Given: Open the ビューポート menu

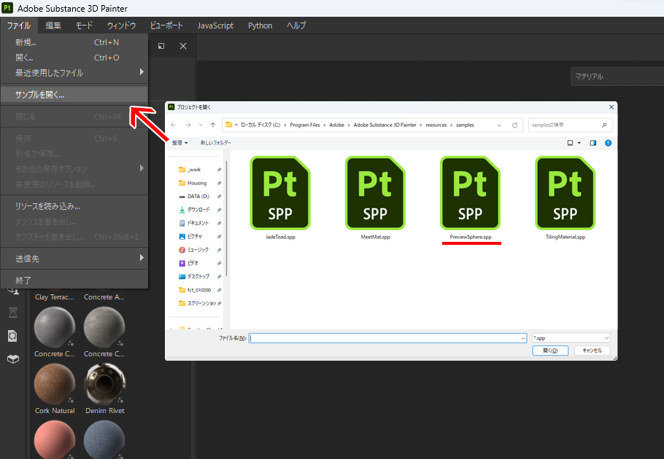Looking at the screenshot, I should [x=166, y=25].
